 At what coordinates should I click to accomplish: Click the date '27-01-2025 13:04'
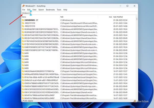point(120,23)
